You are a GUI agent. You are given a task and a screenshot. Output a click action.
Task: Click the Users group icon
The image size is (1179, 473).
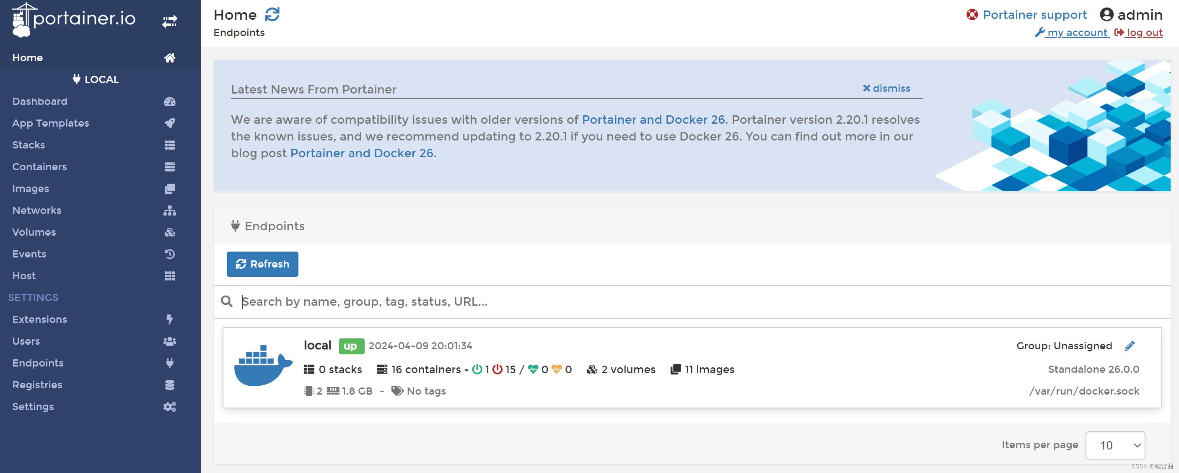170,341
